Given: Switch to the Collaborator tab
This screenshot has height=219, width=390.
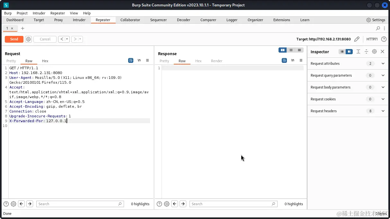Looking at the screenshot, I should [130, 20].
